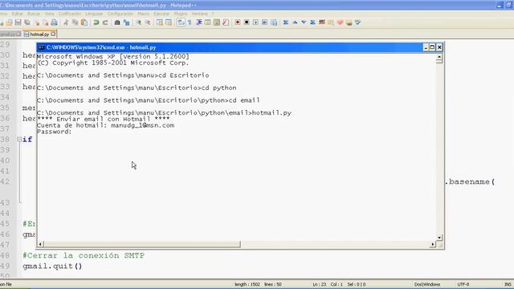
Task: Close the hotmail.py tab with its X
Action: point(53,34)
